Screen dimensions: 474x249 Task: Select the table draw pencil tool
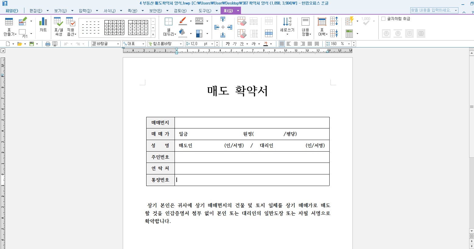(x=23, y=21)
